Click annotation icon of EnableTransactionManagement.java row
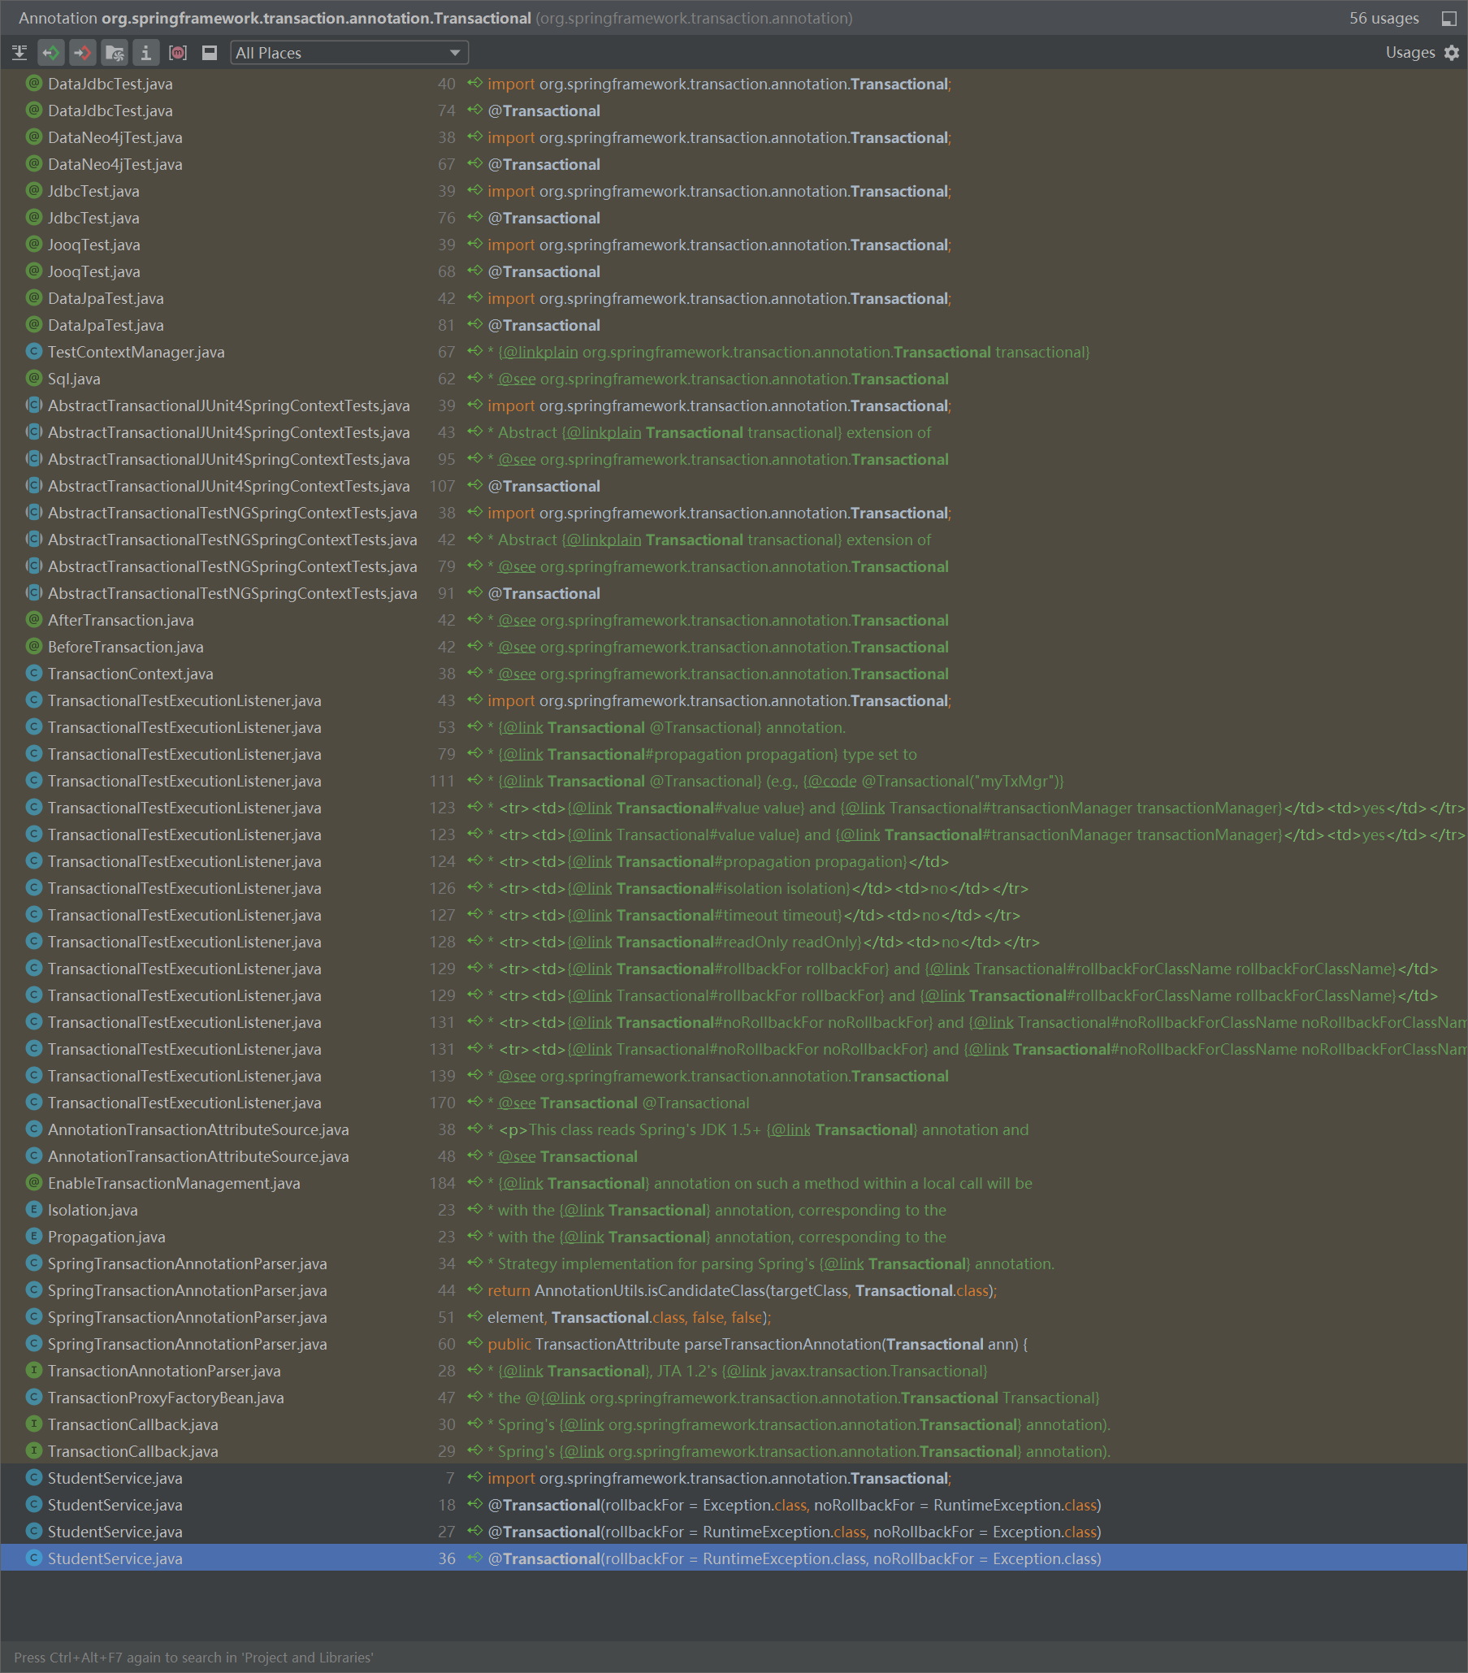This screenshot has width=1468, height=1673. click(x=33, y=1183)
